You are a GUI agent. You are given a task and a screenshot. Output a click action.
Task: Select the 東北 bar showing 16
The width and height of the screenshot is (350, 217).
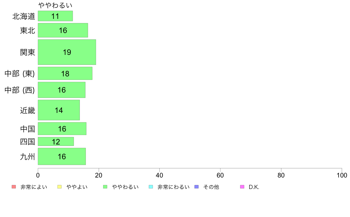coord(63,30)
